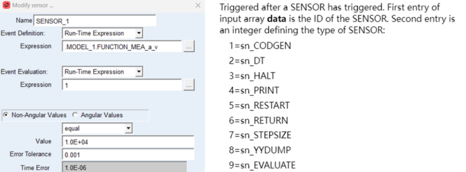Click the greyed Time Error field

[x=128, y=167]
